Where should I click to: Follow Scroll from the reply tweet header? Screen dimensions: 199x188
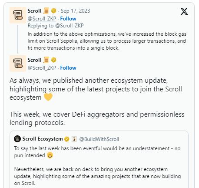click(68, 19)
